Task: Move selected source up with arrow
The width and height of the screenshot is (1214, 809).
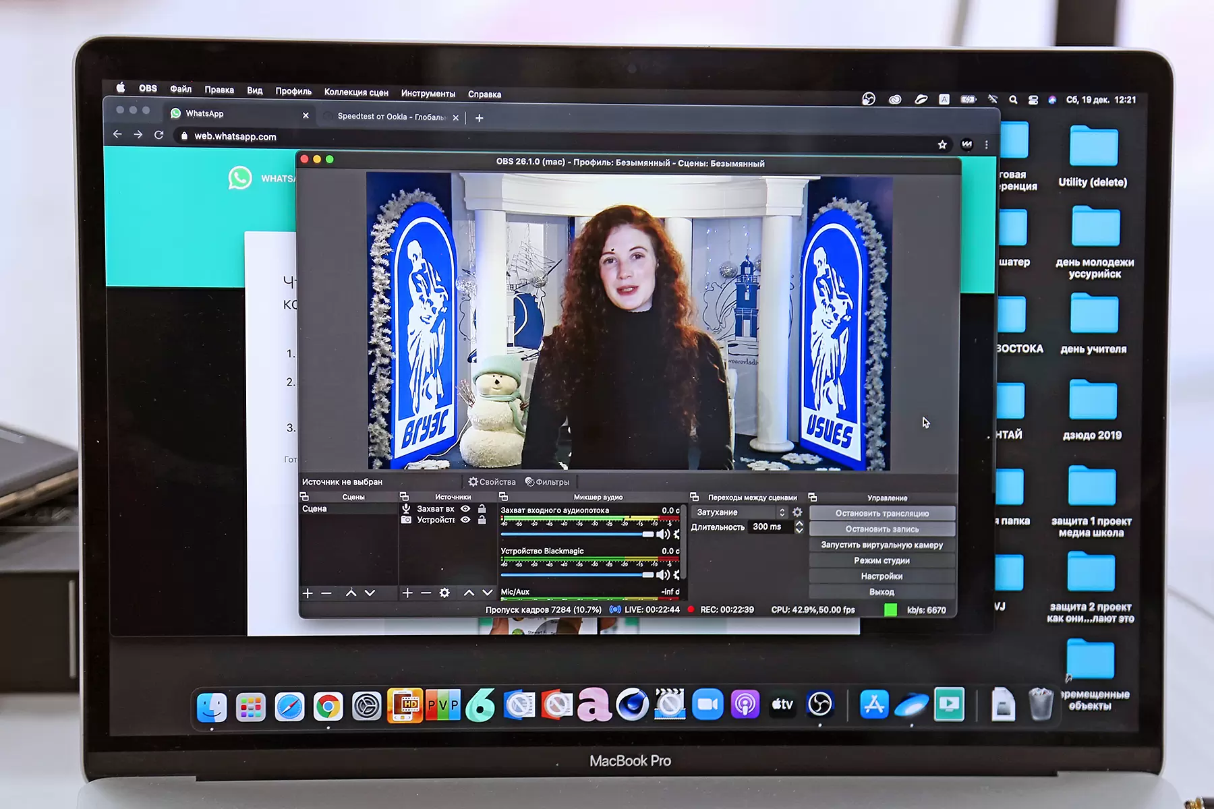Action: point(469,593)
